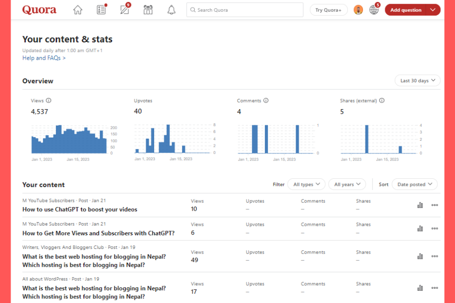Image resolution: width=455 pixels, height=303 pixels.
Task: View stats for Writers, Vloggers And Bloggers Club post
Action: (x=420, y=257)
